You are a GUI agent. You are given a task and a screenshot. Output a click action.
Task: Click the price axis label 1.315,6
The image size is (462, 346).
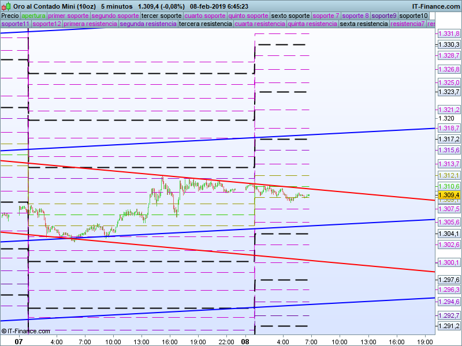(449, 150)
